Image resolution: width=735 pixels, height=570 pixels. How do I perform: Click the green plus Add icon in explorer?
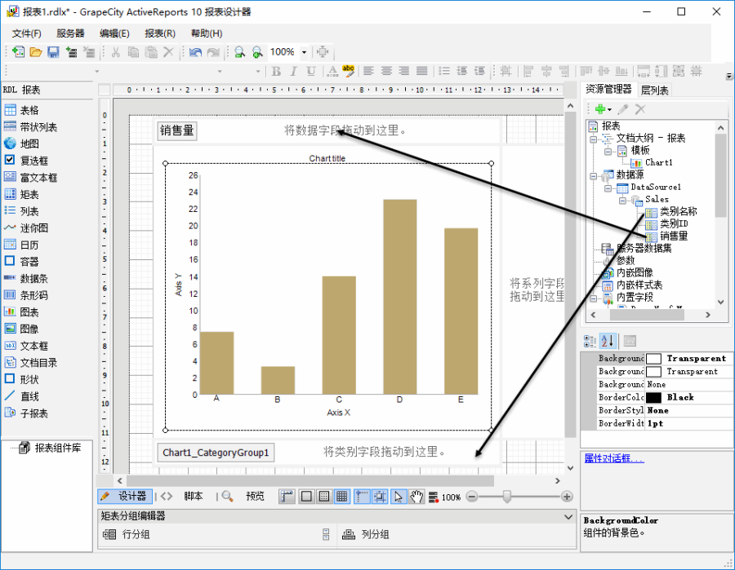(601, 109)
